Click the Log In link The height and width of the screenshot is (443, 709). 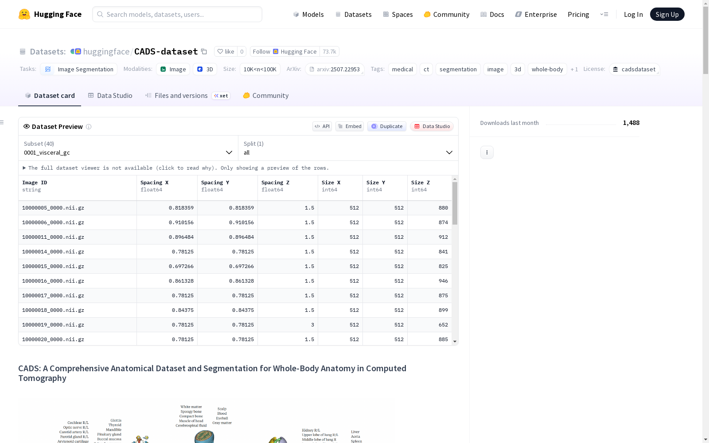pos(633,14)
